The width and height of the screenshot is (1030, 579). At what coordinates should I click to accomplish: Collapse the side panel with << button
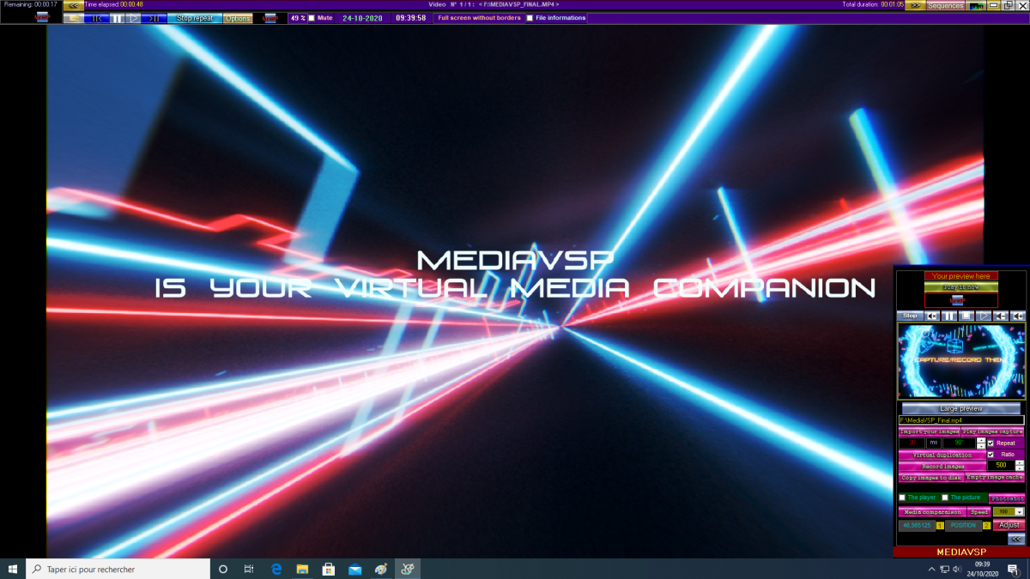[x=1015, y=539]
